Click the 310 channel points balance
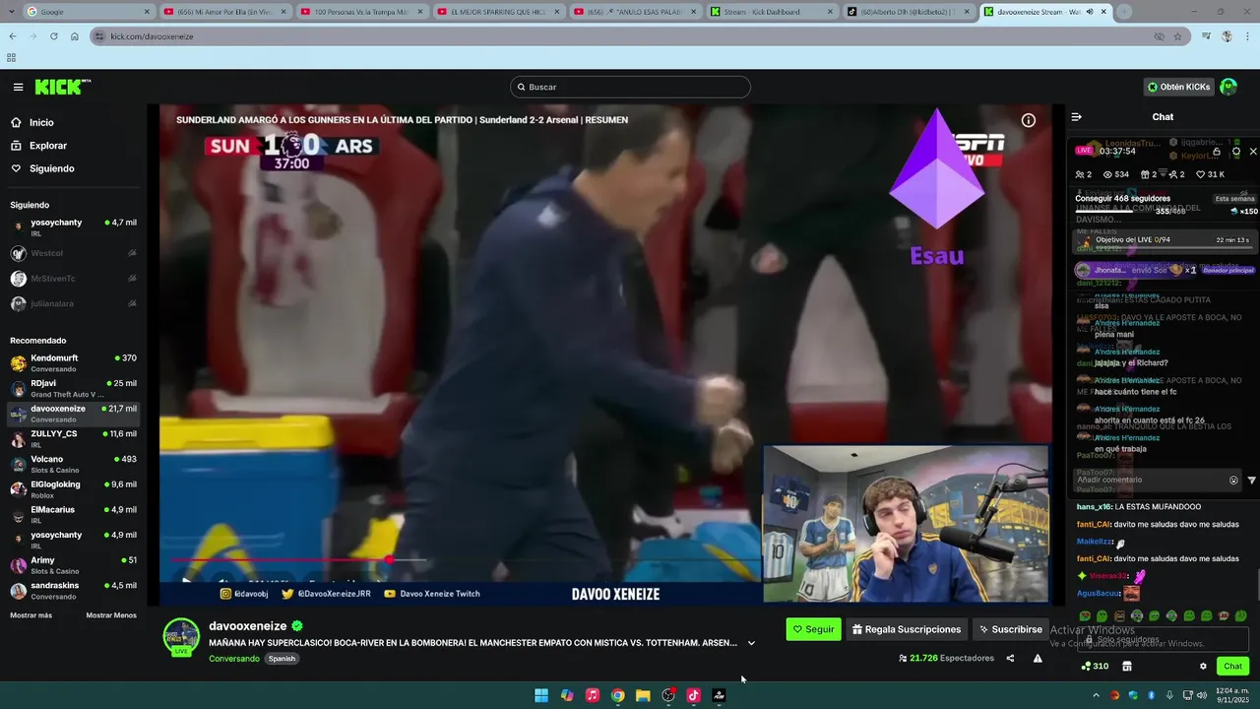 click(x=1095, y=667)
